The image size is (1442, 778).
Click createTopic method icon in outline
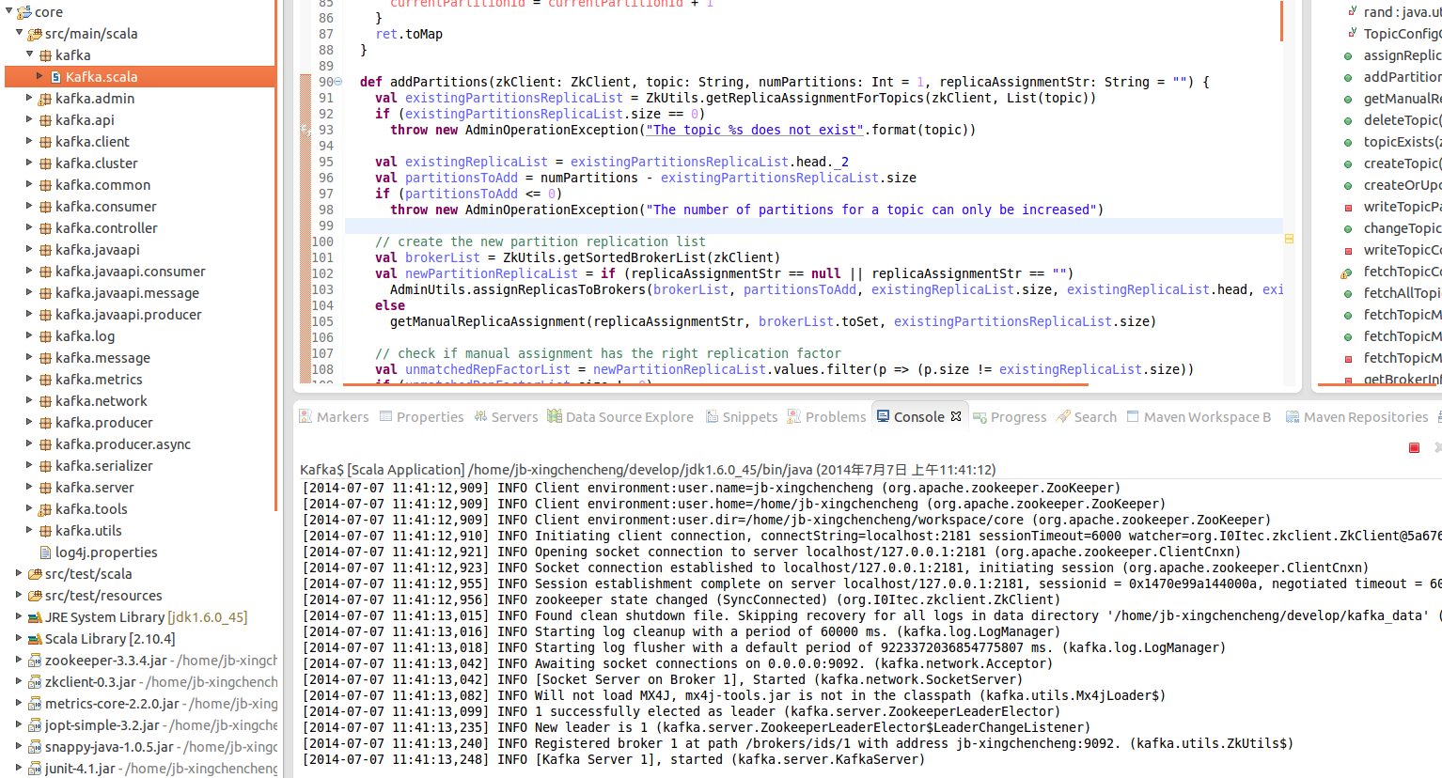pyautogui.click(x=1348, y=163)
